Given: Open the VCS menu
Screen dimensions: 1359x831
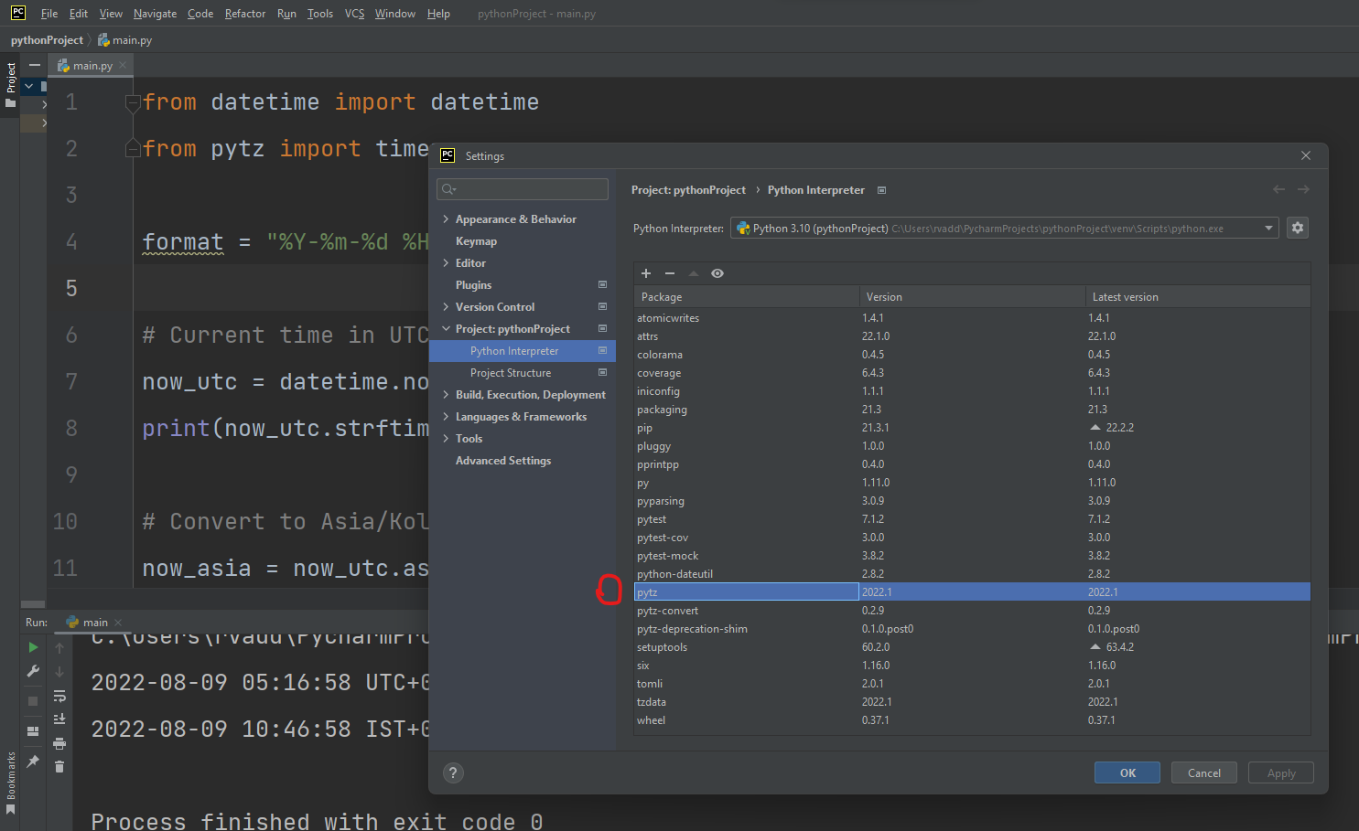Looking at the screenshot, I should (x=354, y=14).
